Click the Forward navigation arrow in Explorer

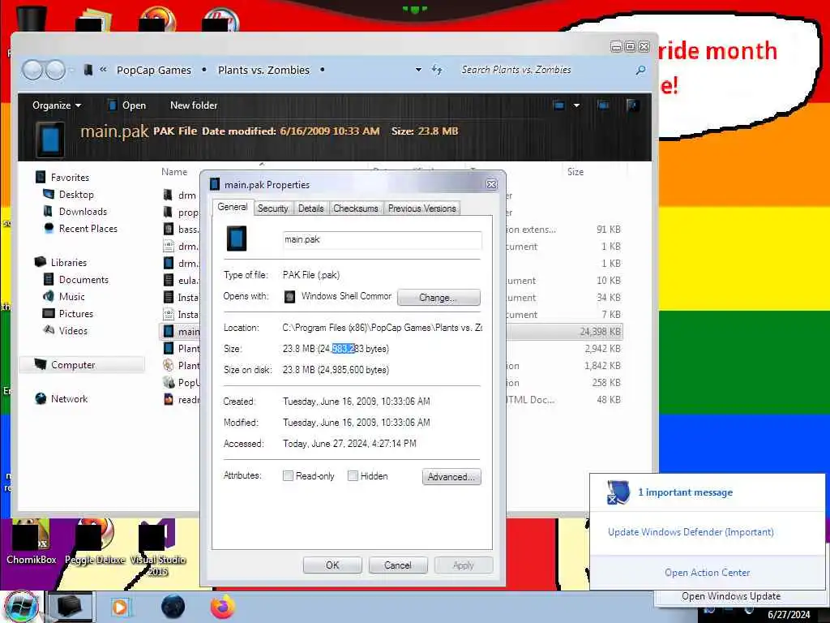click(56, 70)
